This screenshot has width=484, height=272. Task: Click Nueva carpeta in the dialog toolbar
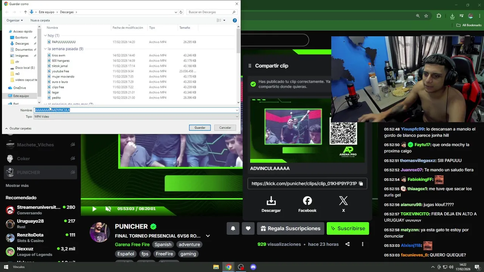40,20
